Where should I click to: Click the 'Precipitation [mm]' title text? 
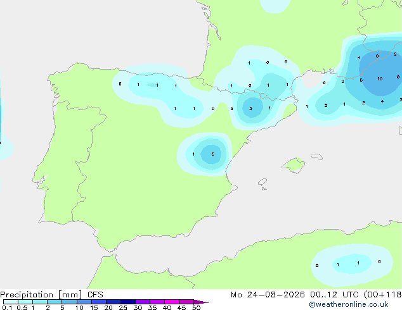tap(41, 295)
